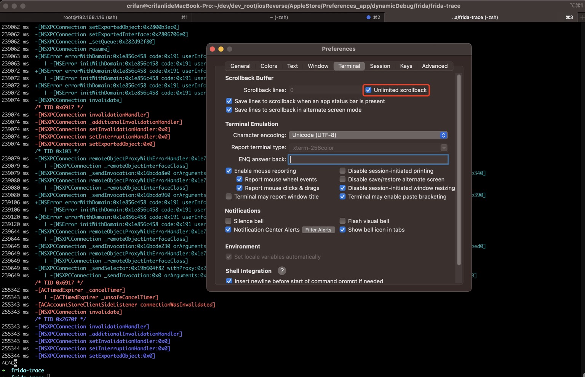This screenshot has width=585, height=377.
Task: Enable the Flash visual bell checkbox
Action: (342, 221)
